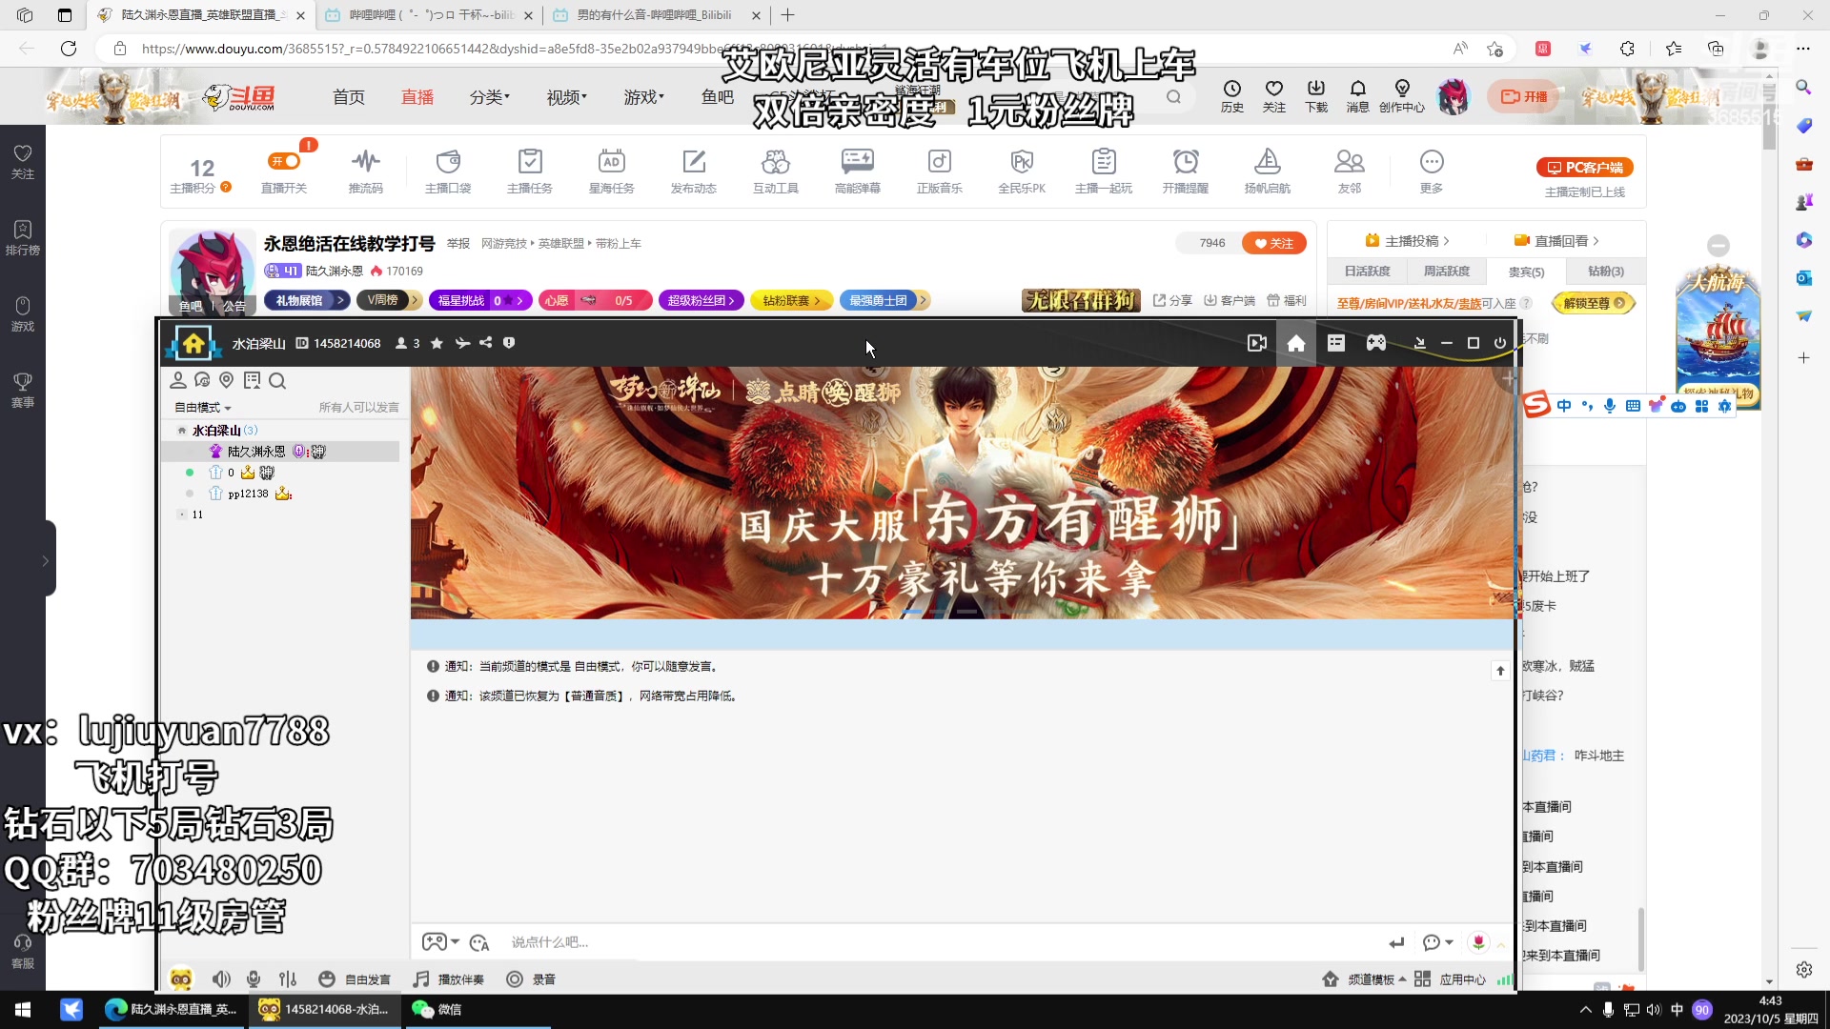Open Douyu 下载 download icon
Viewport: 1830px width, 1029px height.
click(1316, 96)
